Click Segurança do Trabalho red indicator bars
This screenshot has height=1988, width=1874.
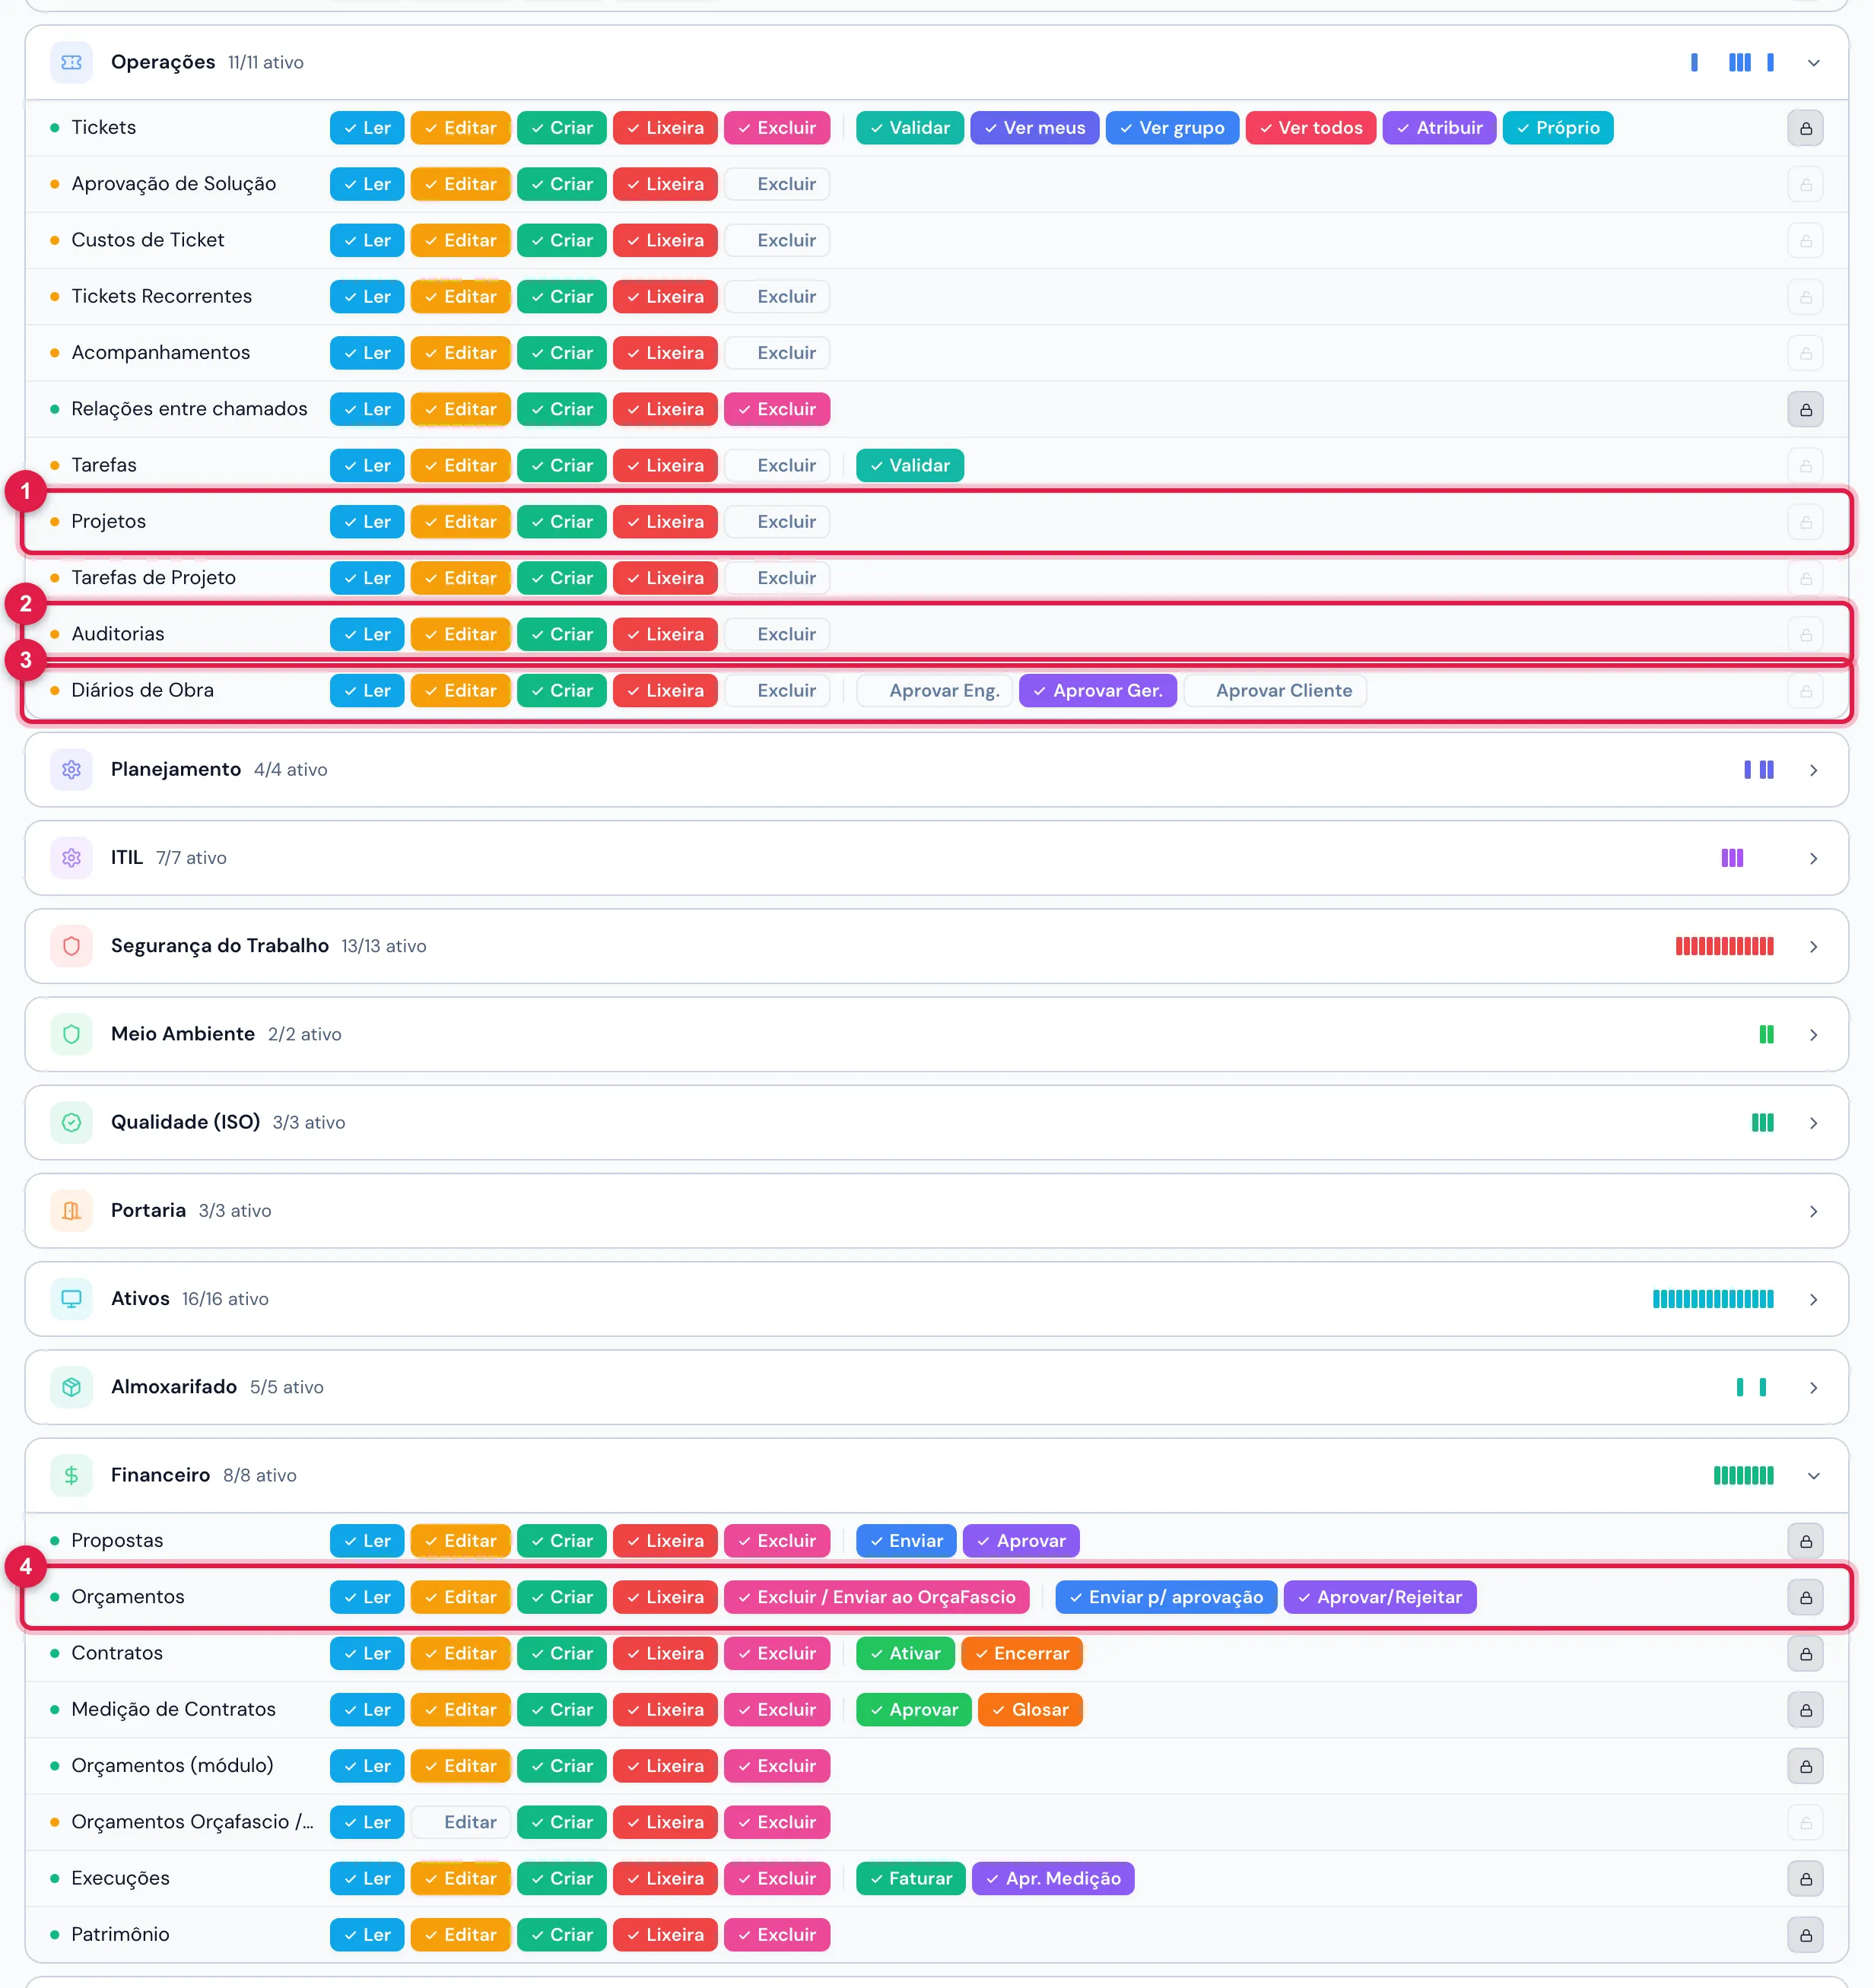[1724, 946]
